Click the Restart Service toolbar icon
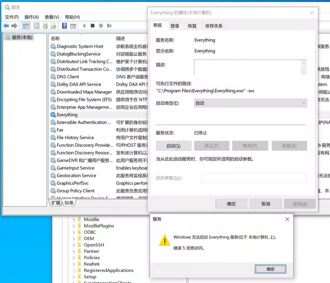Viewport: 330px width, 283px height. (109, 26)
